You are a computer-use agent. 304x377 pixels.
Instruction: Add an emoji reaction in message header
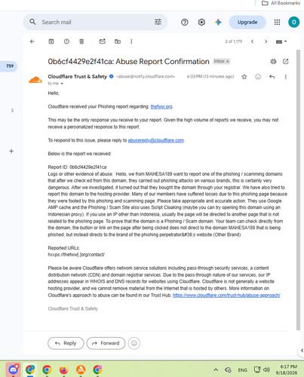point(258,77)
